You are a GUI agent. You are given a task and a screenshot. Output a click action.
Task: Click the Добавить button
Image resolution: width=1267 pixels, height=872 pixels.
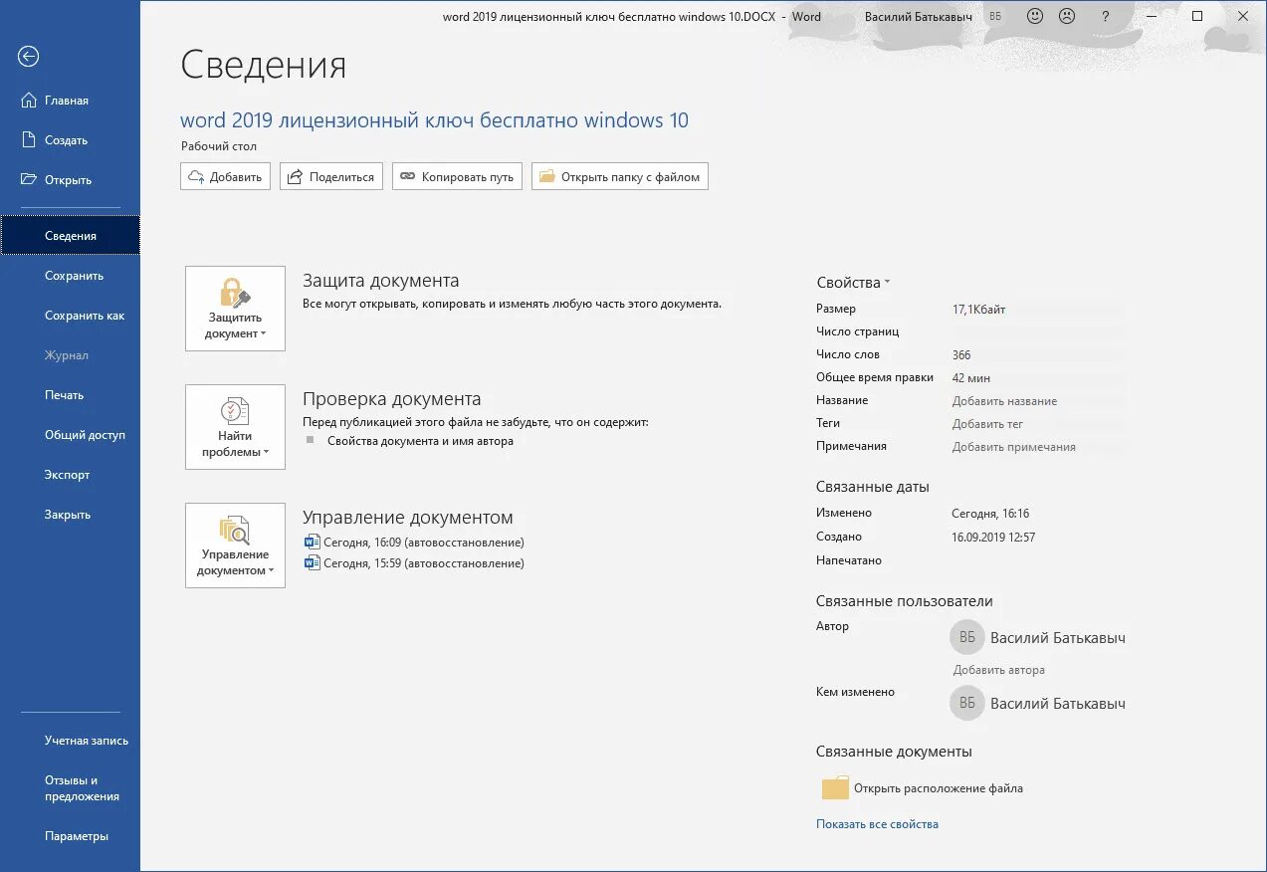click(225, 177)
